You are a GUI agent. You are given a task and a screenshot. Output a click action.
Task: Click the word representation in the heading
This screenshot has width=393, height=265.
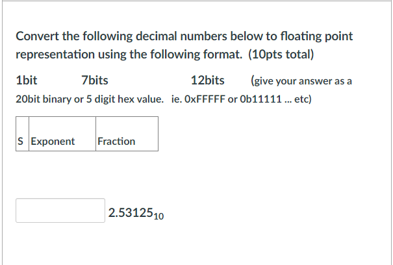click(x=55, y=55)
